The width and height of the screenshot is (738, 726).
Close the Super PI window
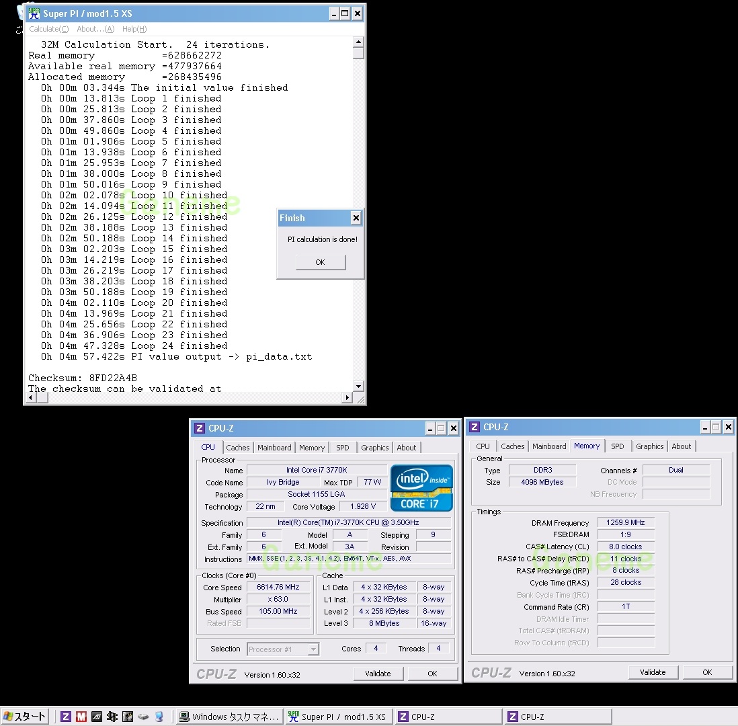357,13
